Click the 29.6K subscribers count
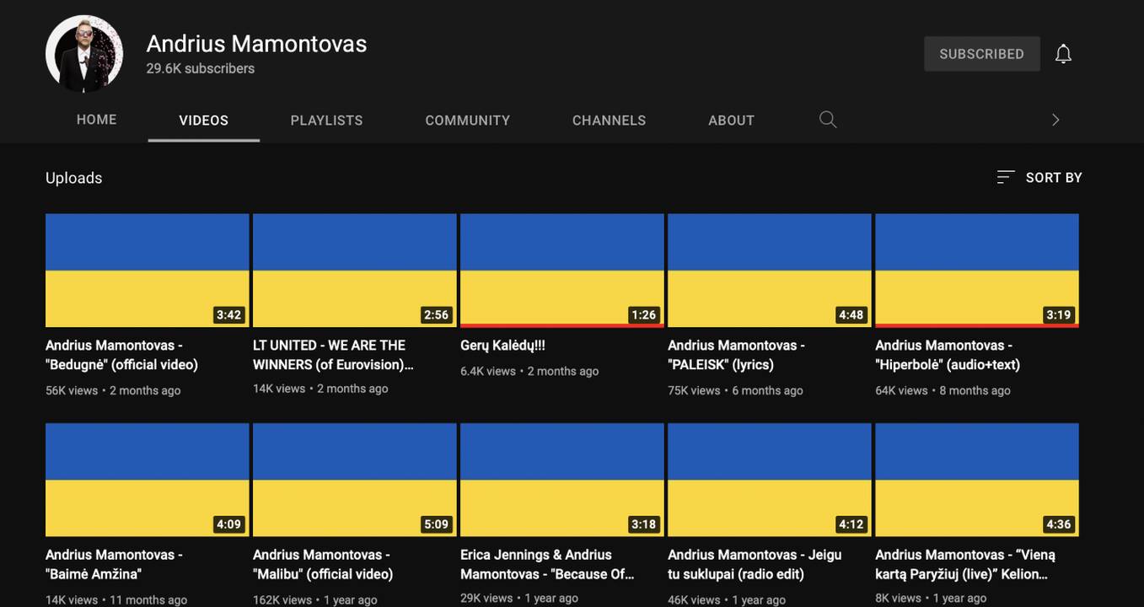Screen dimensions: 1144x607 (x=201, y=68)
